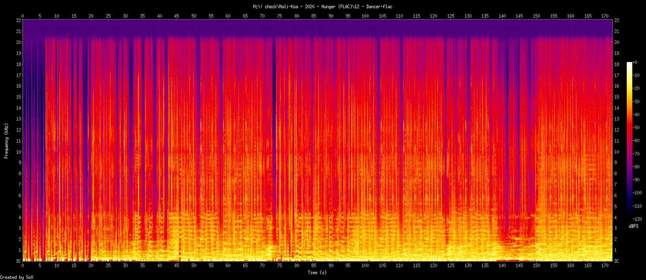Click the '-50' value on the dBFS scale

click(636, 128)
